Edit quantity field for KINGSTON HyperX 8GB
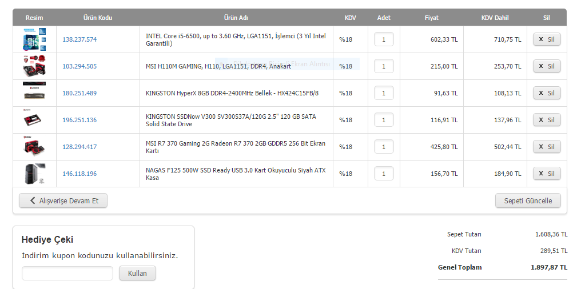The image size is (581, 289). [x=384, y=93]
